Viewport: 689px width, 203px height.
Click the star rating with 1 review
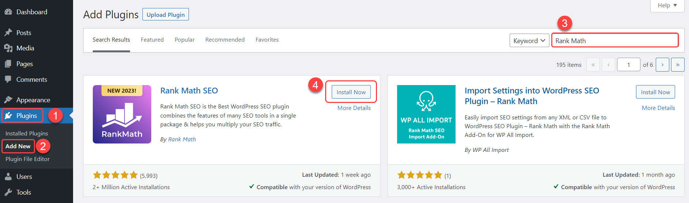click(420, 175)
